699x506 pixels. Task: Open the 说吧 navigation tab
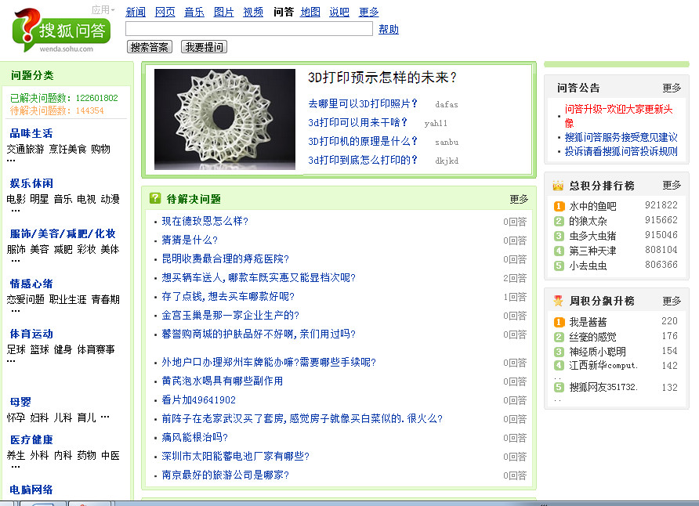pyautogui.click(x=339, y=12)
